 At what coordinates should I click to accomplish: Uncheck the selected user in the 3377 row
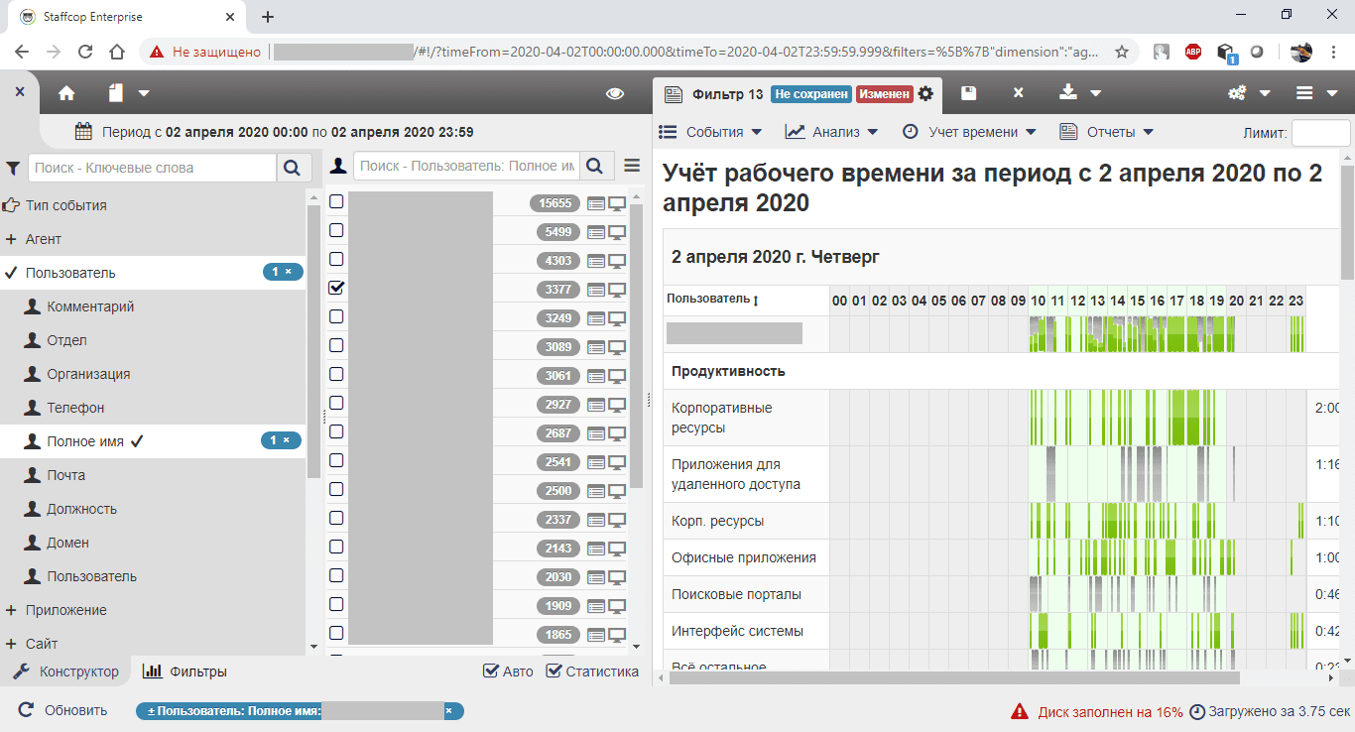(336, 288)
